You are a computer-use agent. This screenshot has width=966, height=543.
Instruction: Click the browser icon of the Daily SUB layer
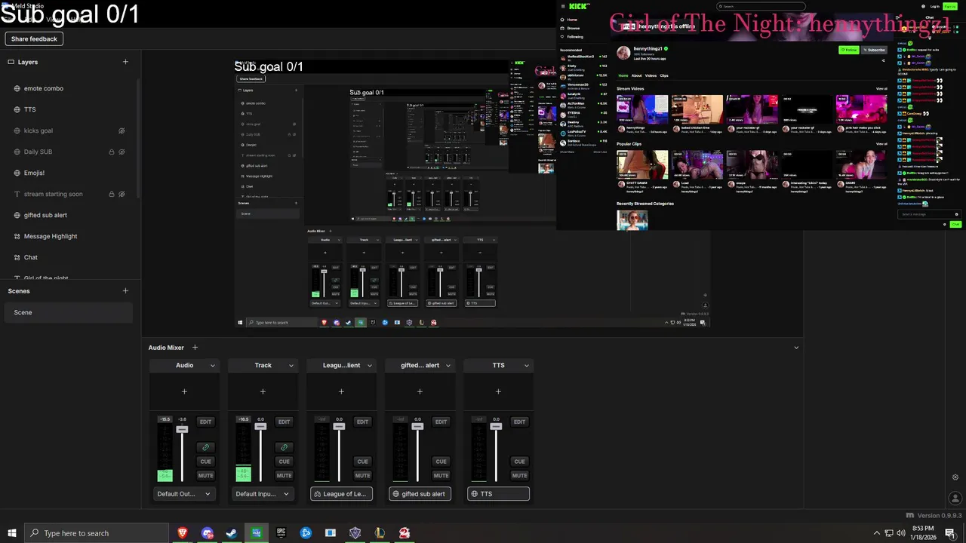[x=17, y=152]
